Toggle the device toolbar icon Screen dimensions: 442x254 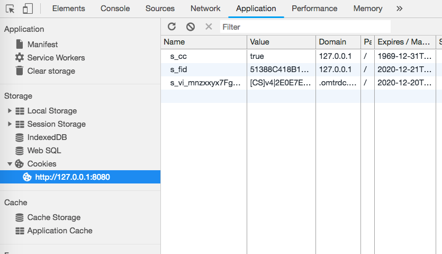click(28, 8)
